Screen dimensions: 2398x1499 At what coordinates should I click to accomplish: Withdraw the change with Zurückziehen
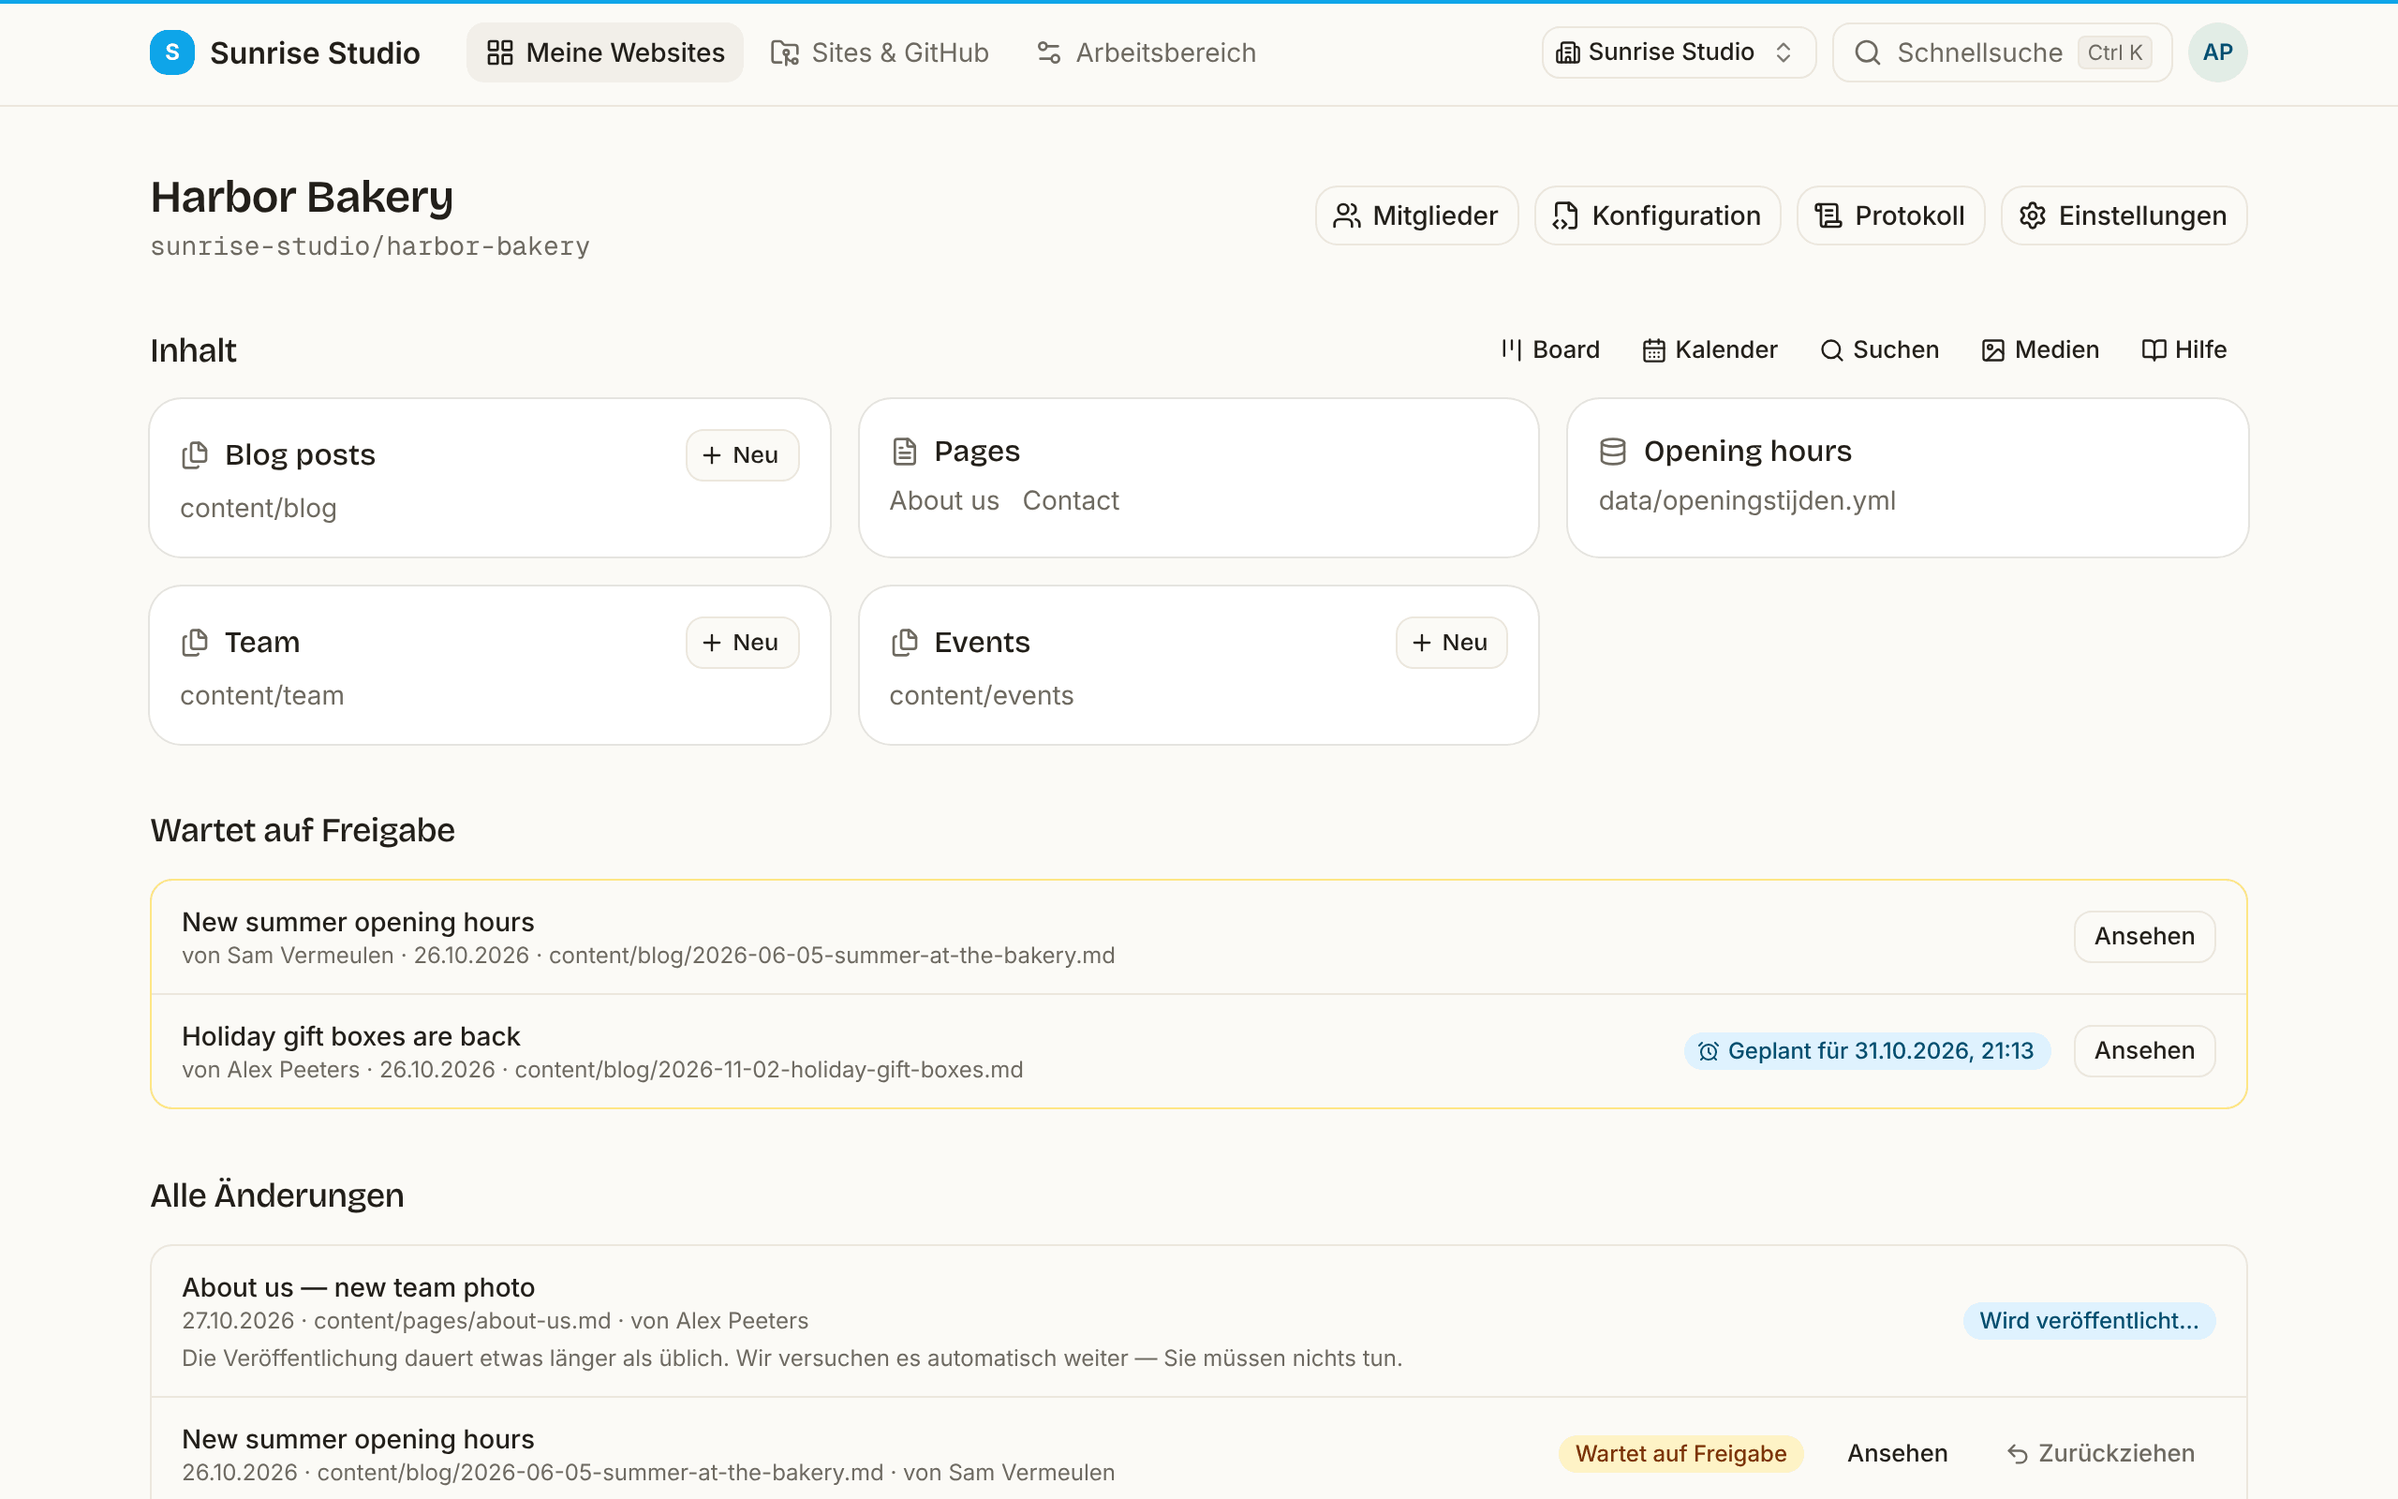click(x=2101, y=1453)
